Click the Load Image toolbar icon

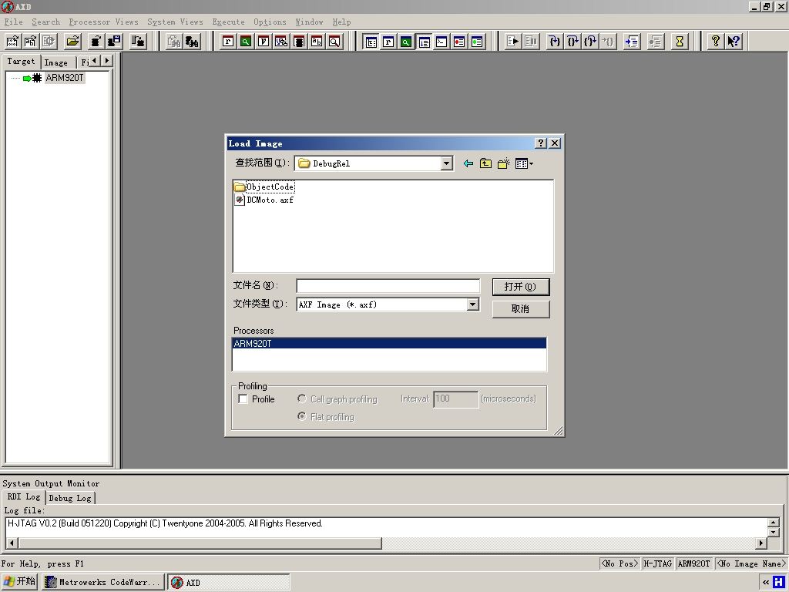coord(13,42)
